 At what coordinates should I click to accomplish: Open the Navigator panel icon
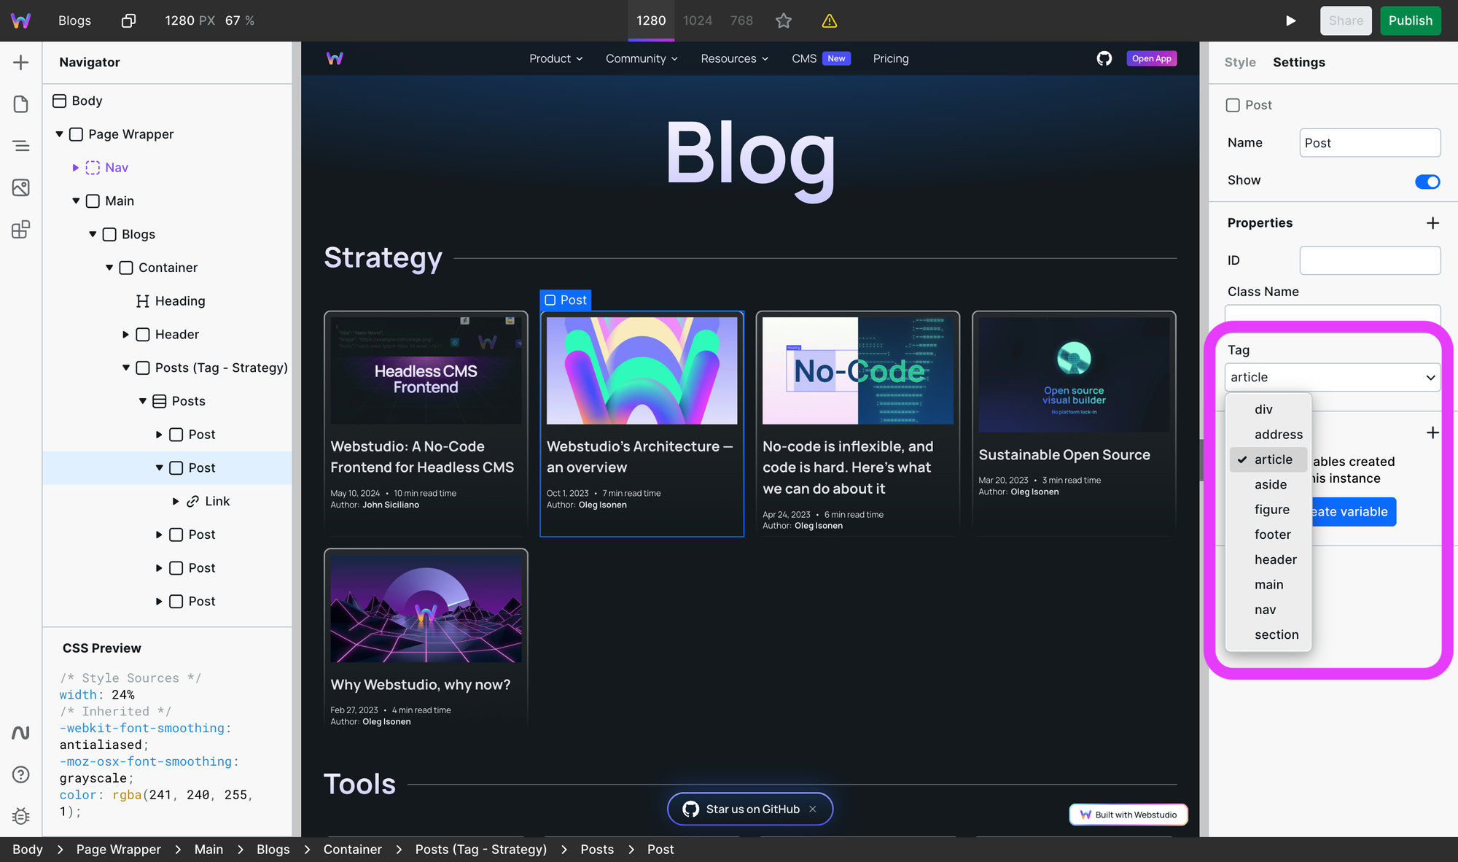pyautogui.click(x=20, y=146)
